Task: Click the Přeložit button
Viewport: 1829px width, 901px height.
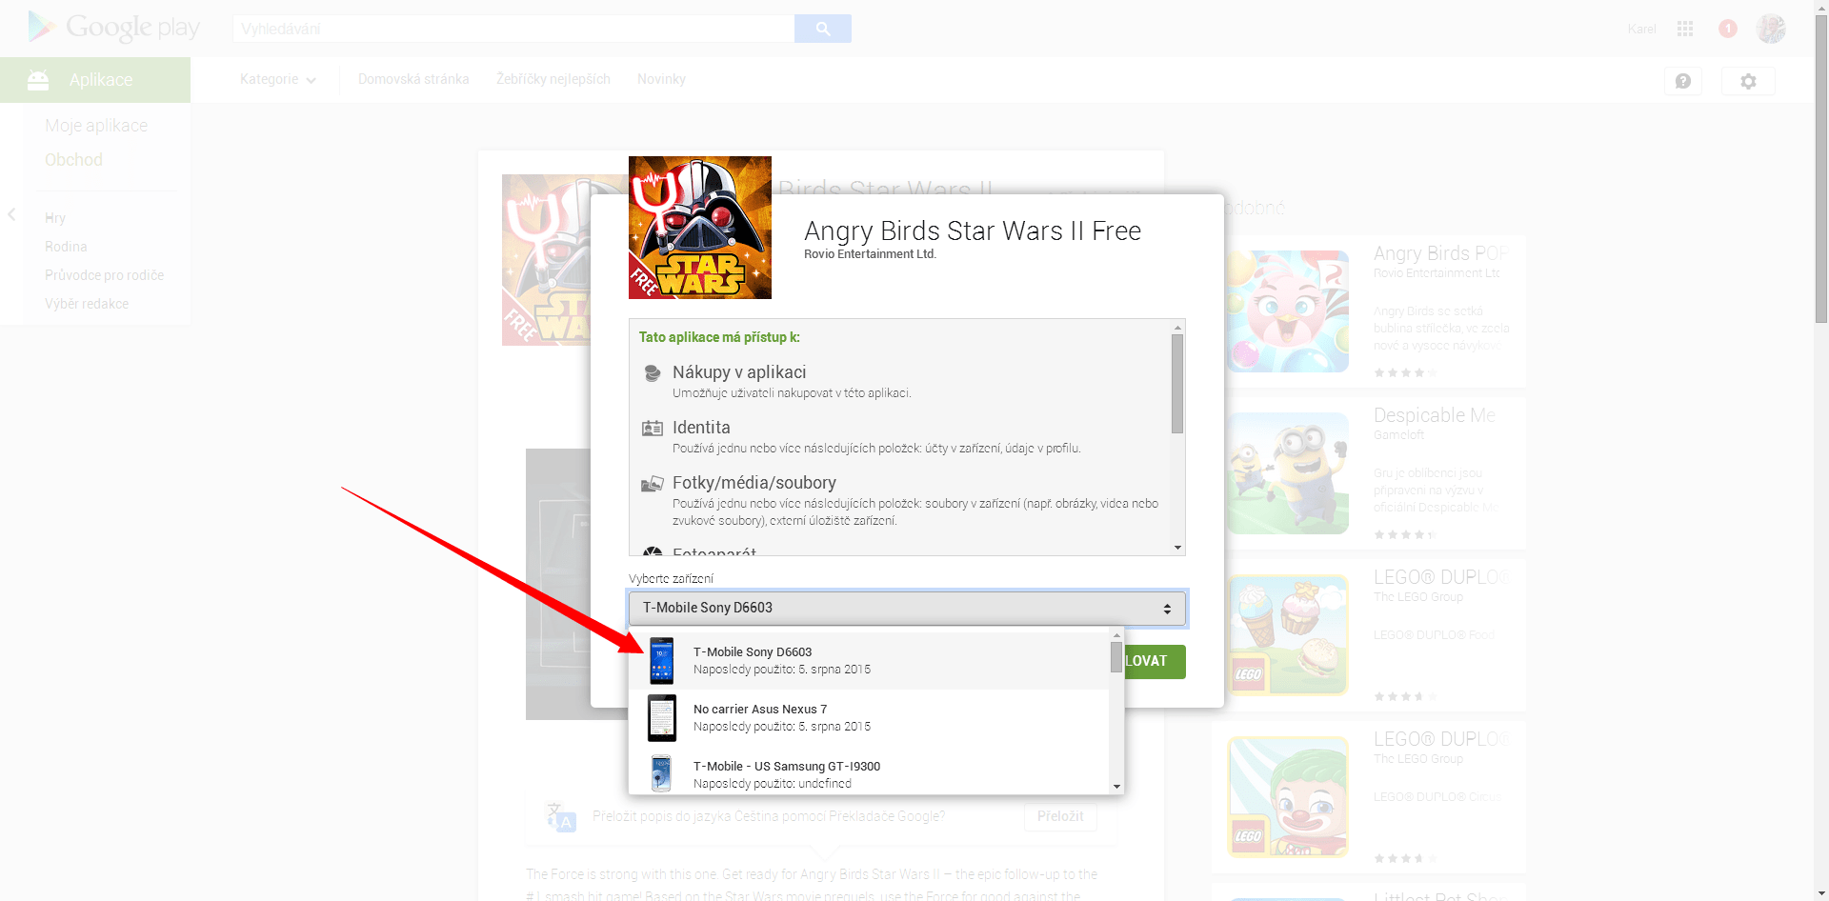Action: click(1060, 816)
